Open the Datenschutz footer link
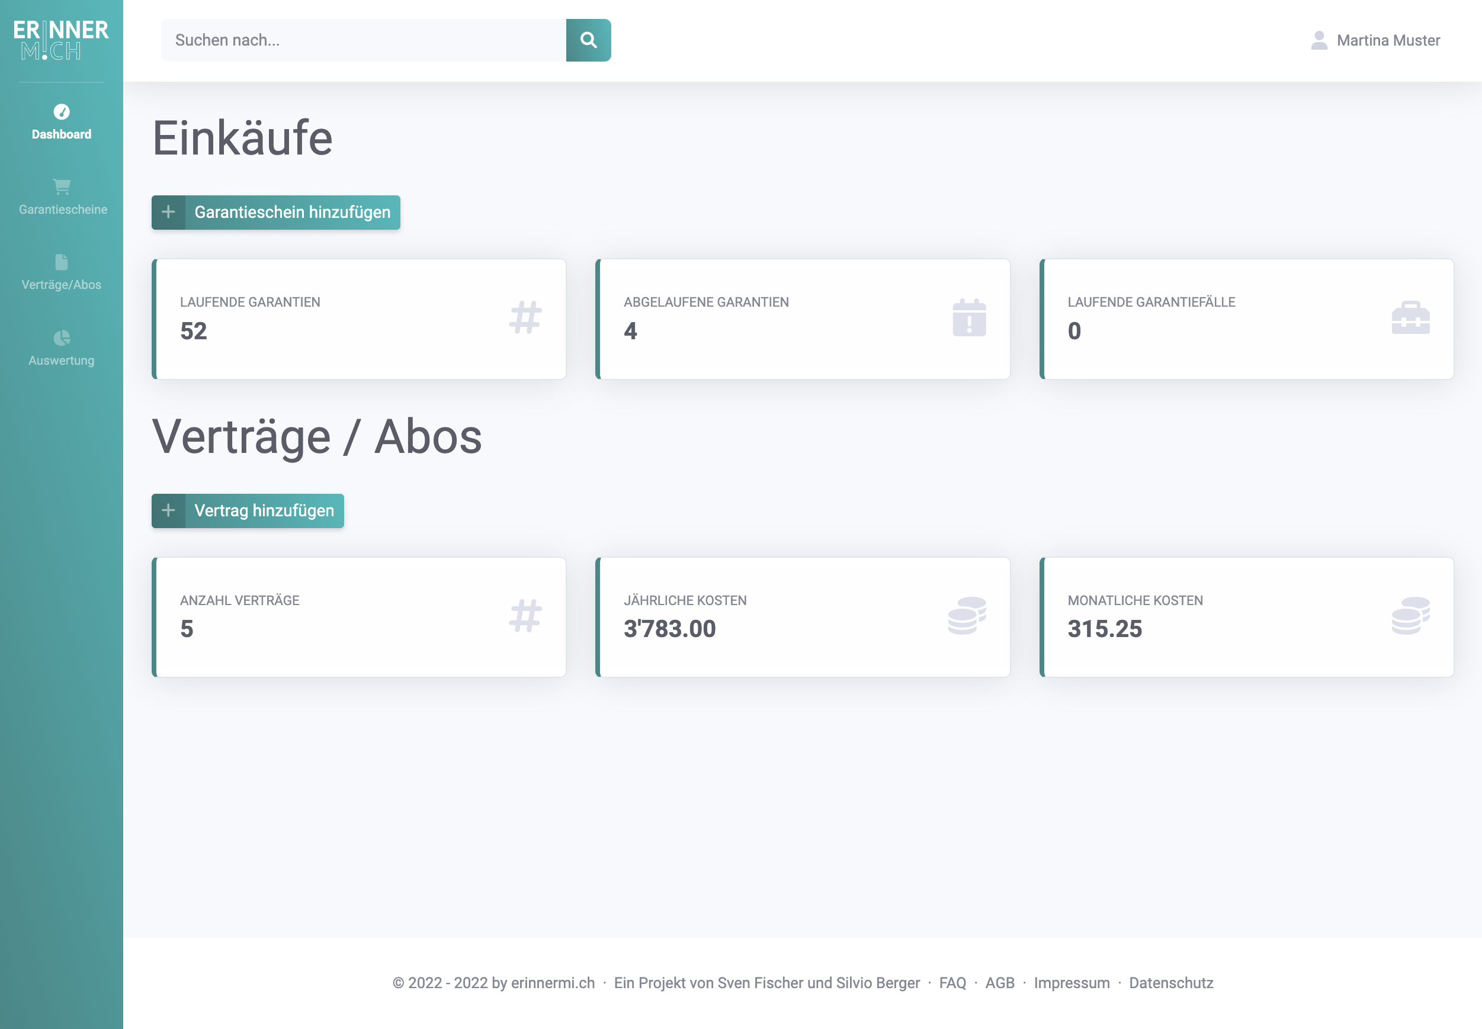The width and height of the screenshot is (1482, 1029). coord(1170,983)
